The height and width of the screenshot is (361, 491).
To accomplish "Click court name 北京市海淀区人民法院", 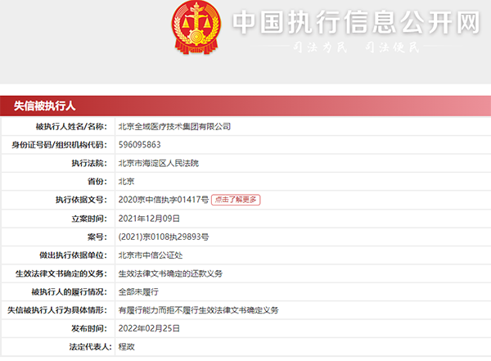I will click(x=159, y=163).
